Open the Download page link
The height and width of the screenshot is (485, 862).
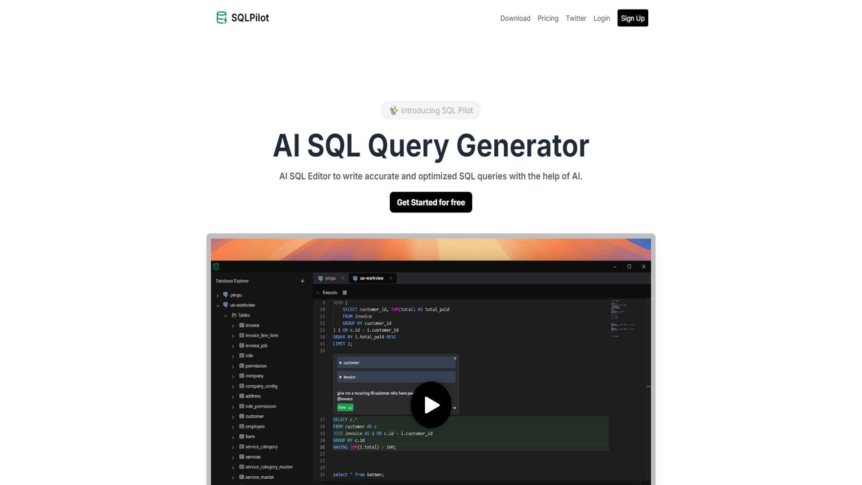coord(515,18)
